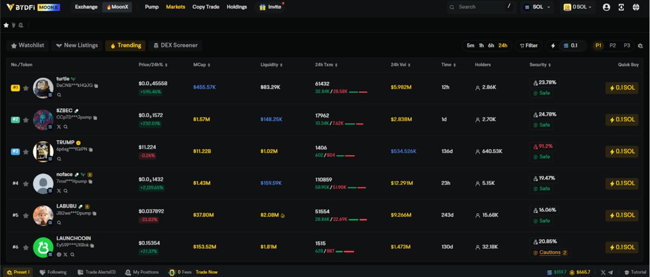The height and width of the screenshot is (277, 650).
Task: Open the user account profile icon
Action: pos(606,7)
